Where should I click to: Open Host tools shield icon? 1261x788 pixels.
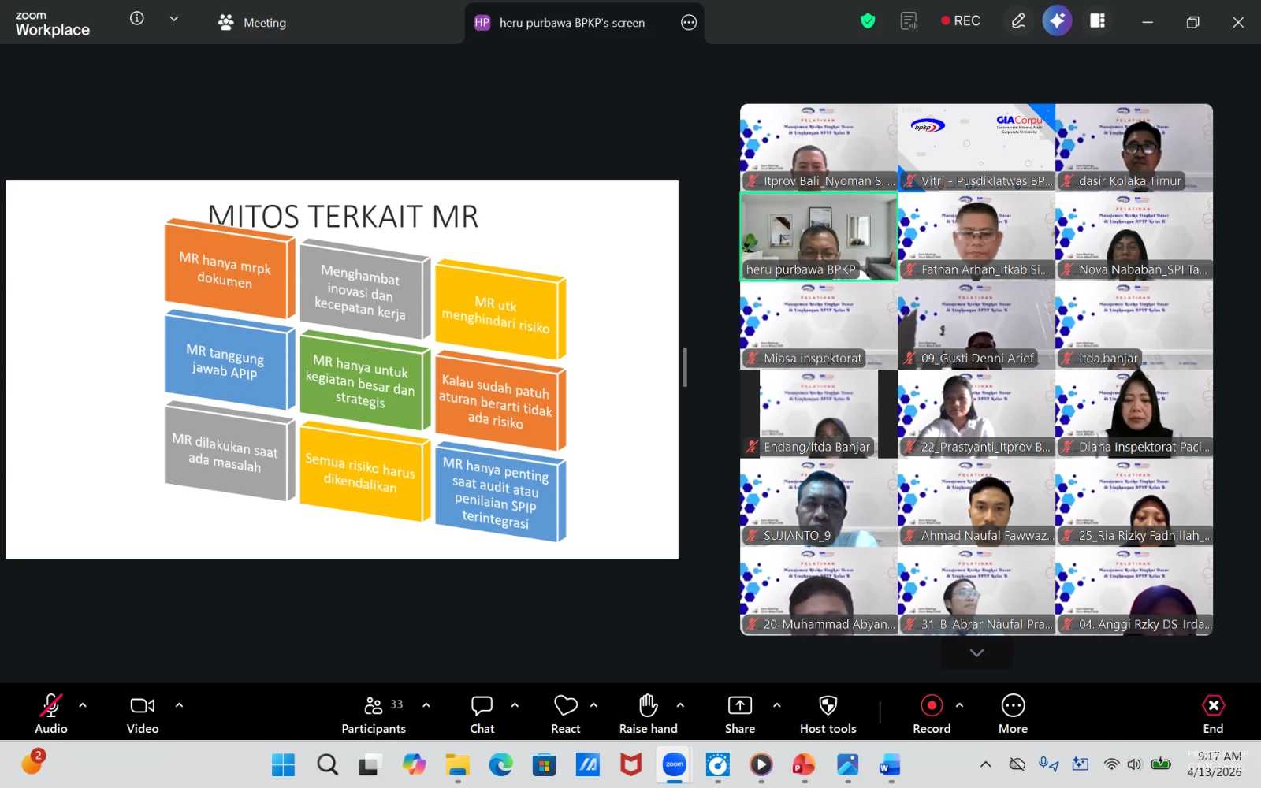828,714
